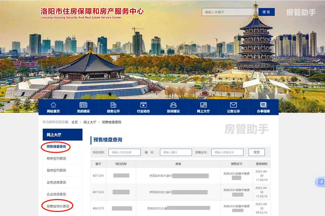Open 预售指导价查询 sidebar link
Image resolution: width=325 pixels, height=216 pixels.
(x=58, y=206)
